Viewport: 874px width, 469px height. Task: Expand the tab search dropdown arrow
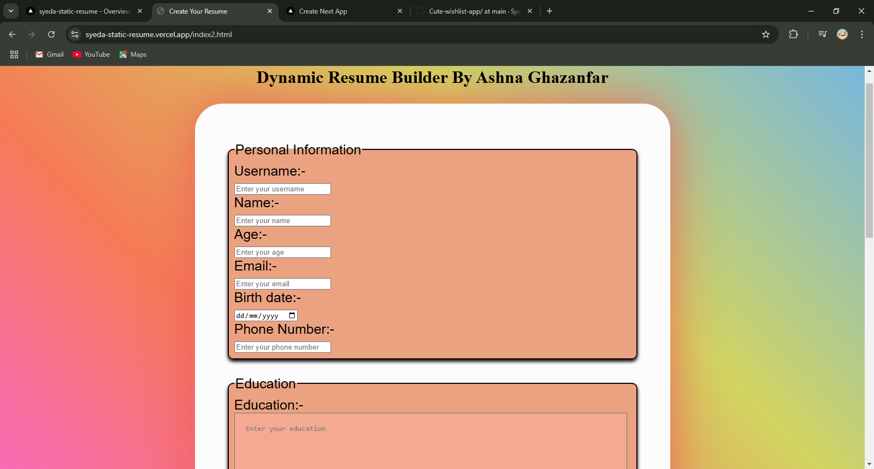click(10, 11)
